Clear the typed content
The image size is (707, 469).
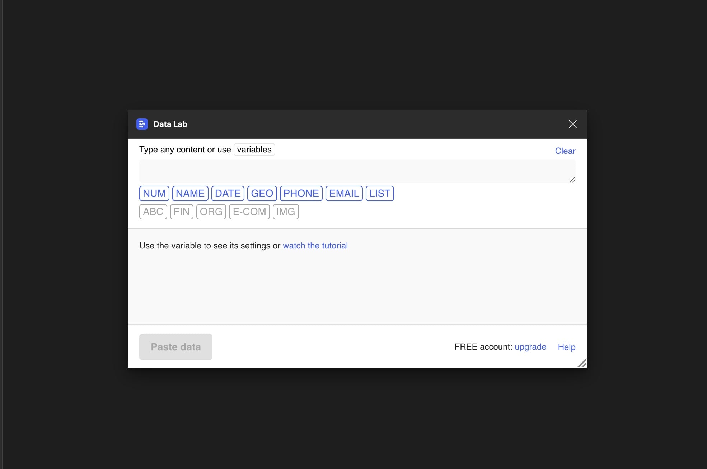(565, 151)
